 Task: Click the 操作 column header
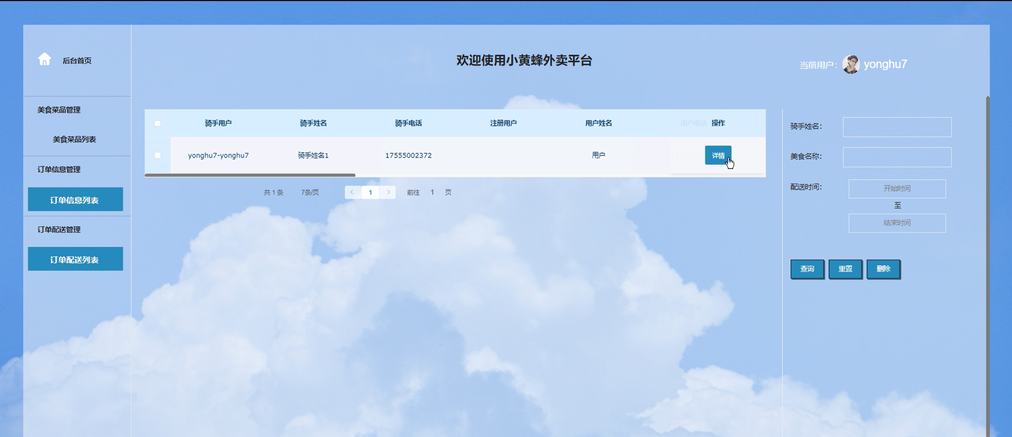pos(718,123)
